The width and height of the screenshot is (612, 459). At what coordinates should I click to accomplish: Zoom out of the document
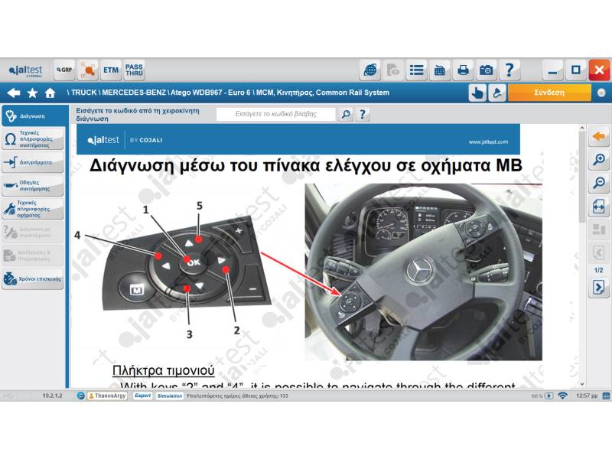[599, 183]
